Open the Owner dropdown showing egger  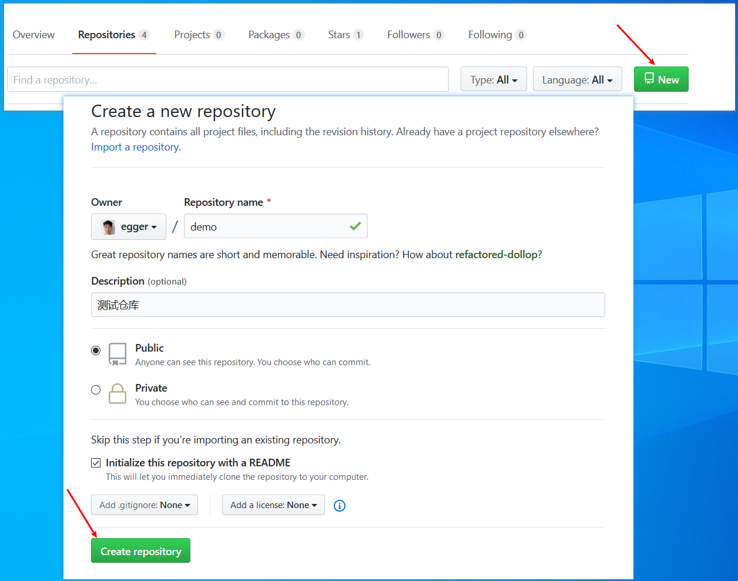click(x=129, y=226)
